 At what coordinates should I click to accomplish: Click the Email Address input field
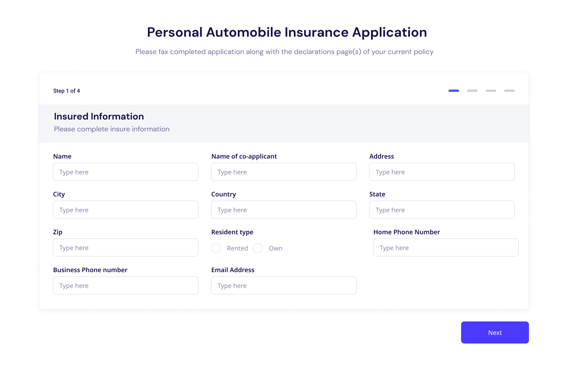(x=284, y=285)
